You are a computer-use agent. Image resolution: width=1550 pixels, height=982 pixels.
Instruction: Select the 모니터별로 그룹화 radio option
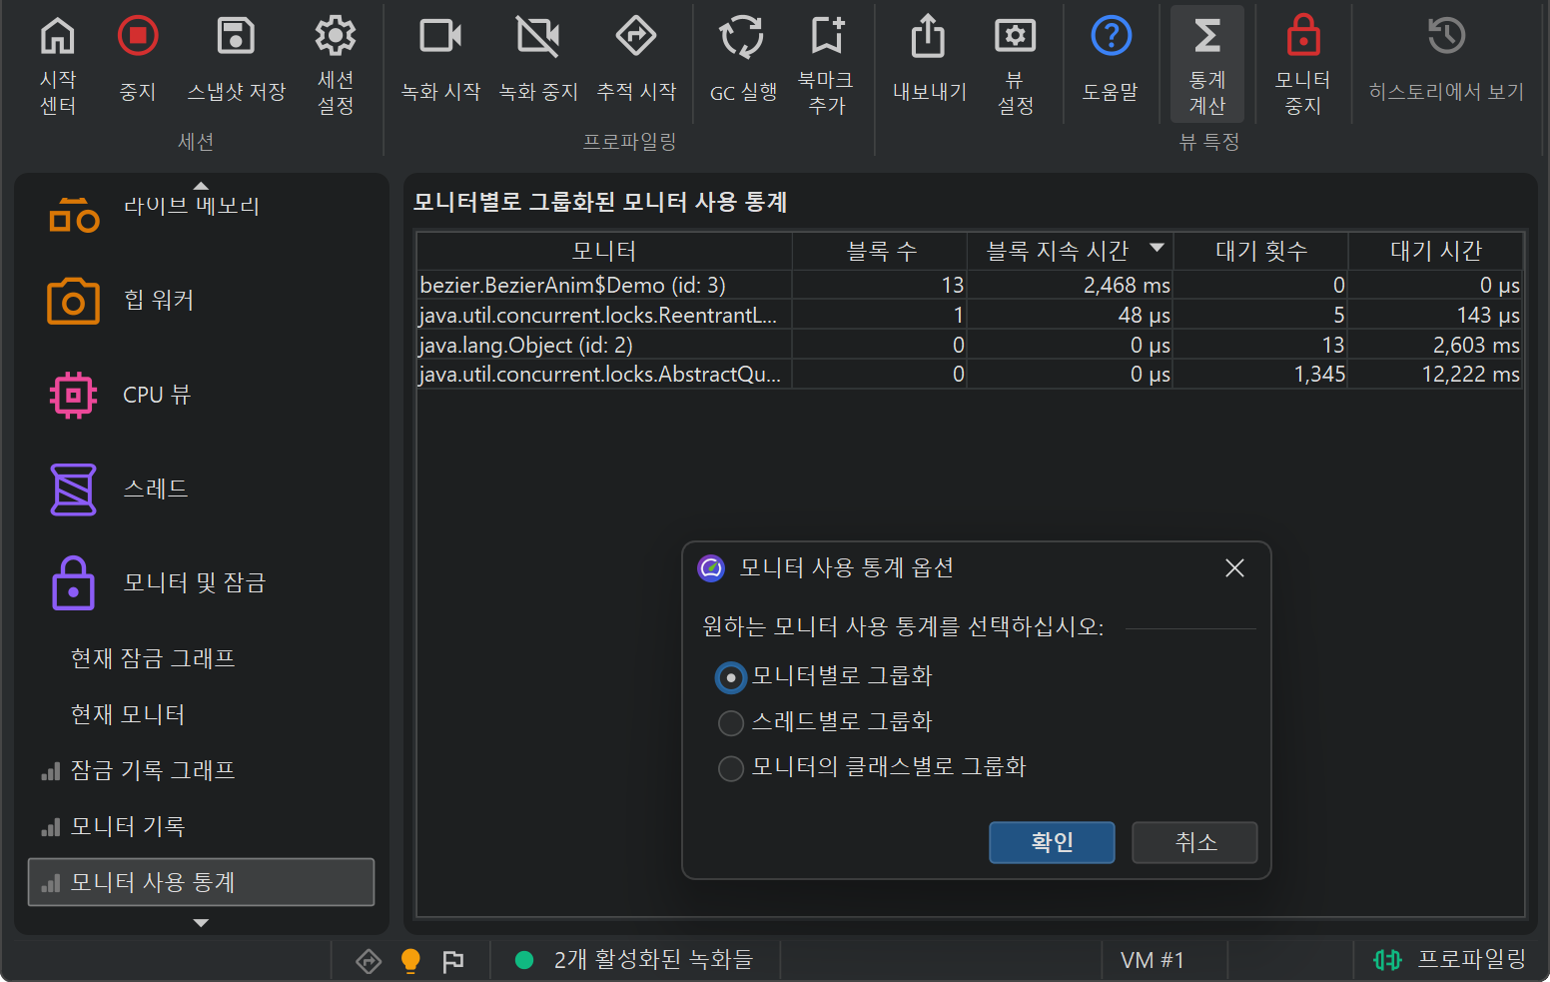coord(731,677)
